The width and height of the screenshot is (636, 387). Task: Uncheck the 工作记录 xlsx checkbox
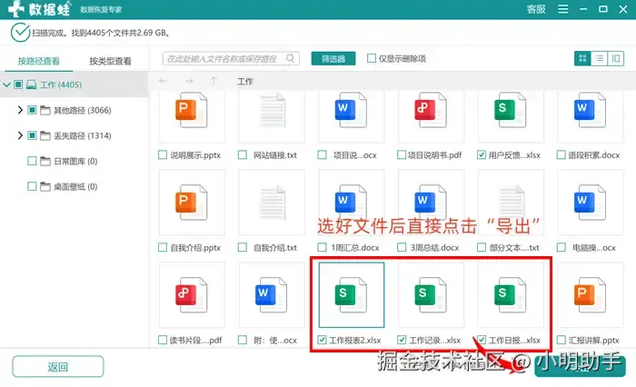click(402, 340)
